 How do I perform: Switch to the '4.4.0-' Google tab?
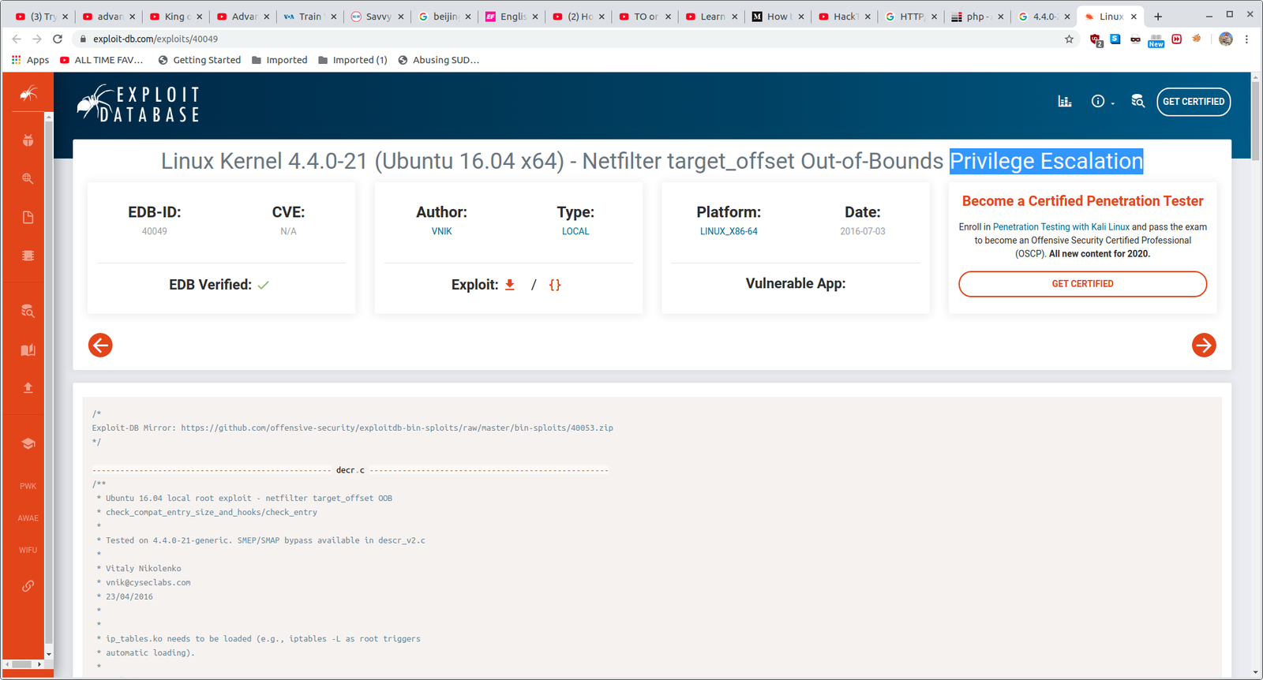click(x=1044, y=17)
